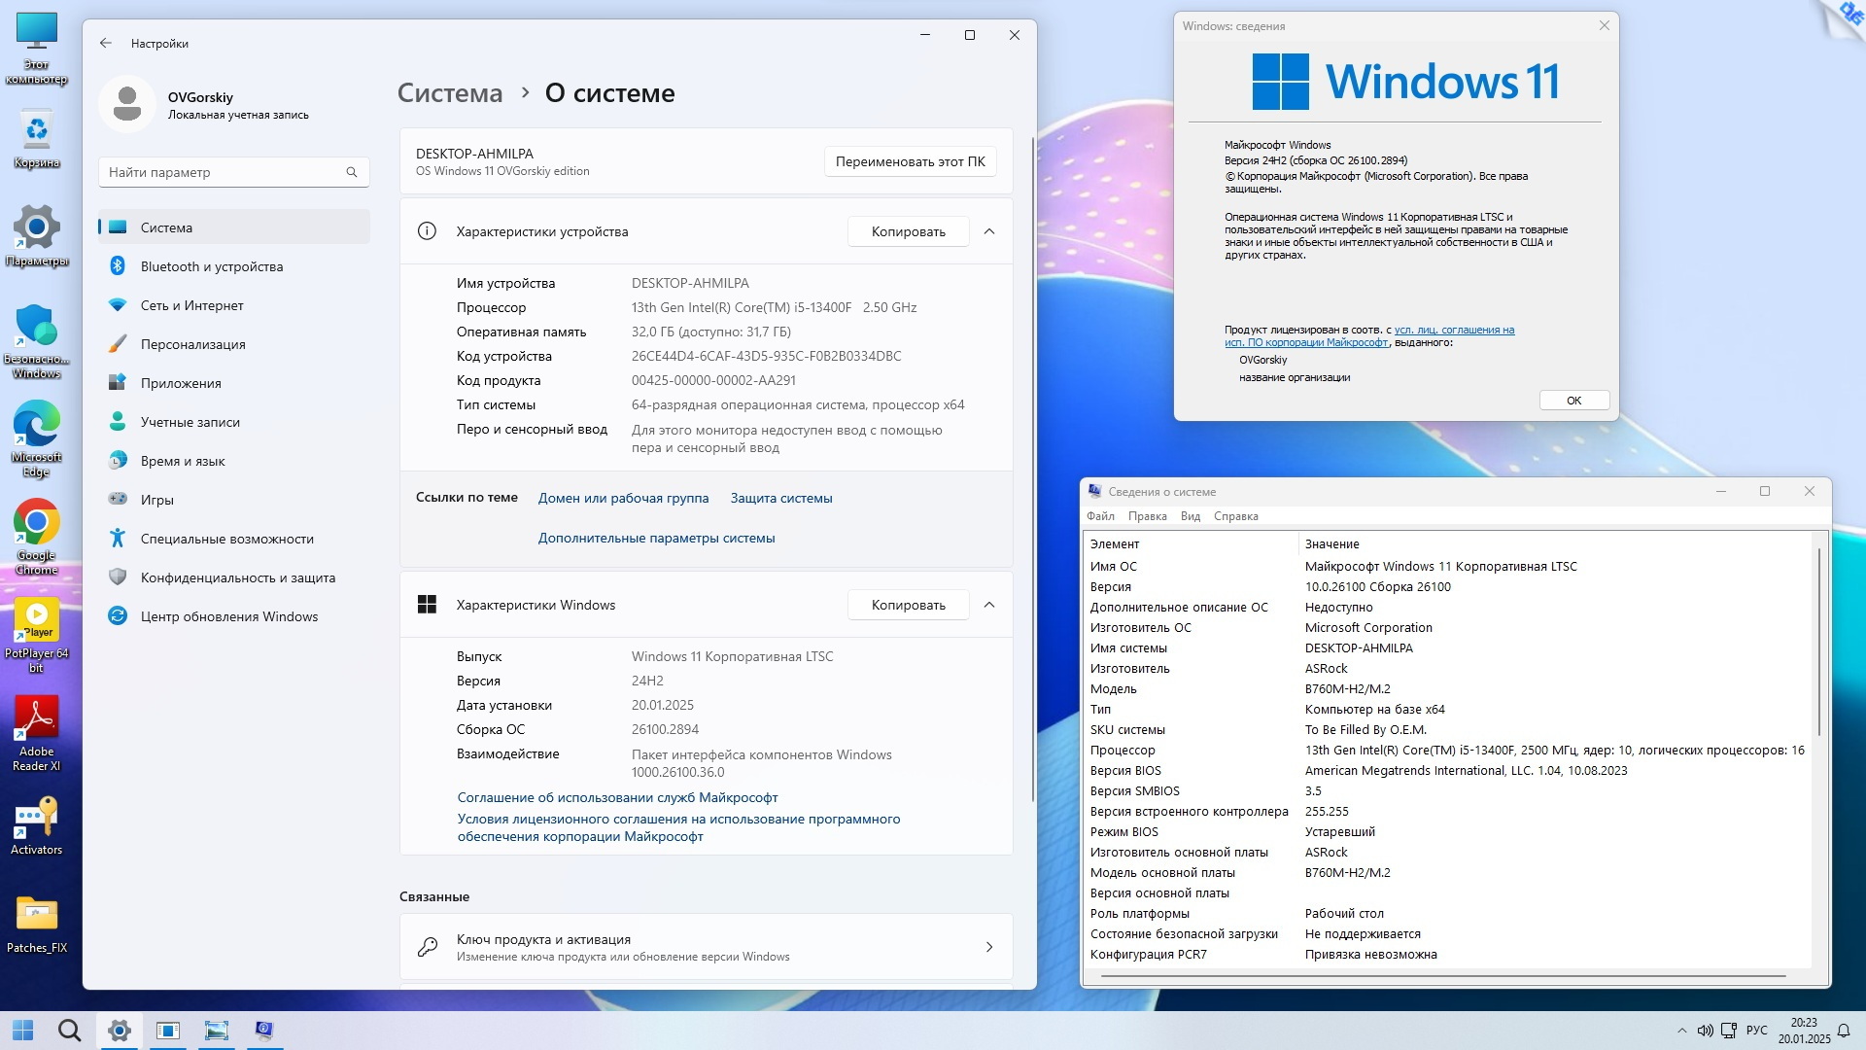Collapse Характеристики устройства section
This screenshot has height=1050, width=1866.
tap(989, 231)
